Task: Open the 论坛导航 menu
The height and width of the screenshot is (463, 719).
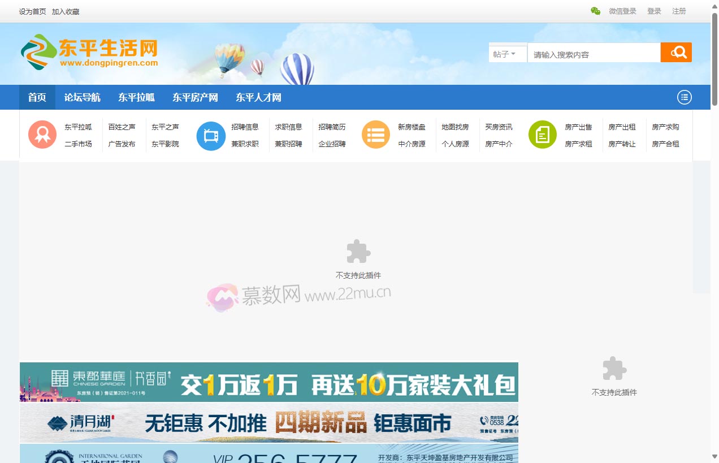Action: pyautogui.click(x=83, y=97)
